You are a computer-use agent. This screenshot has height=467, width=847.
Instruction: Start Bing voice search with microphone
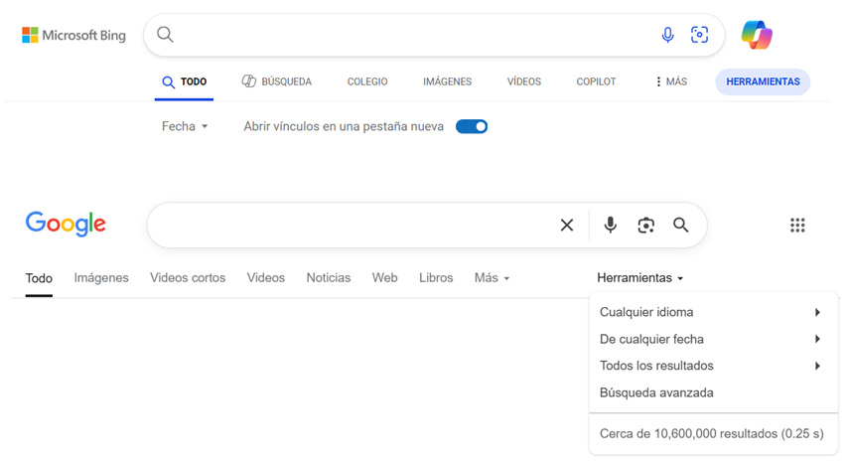point(667,35)
